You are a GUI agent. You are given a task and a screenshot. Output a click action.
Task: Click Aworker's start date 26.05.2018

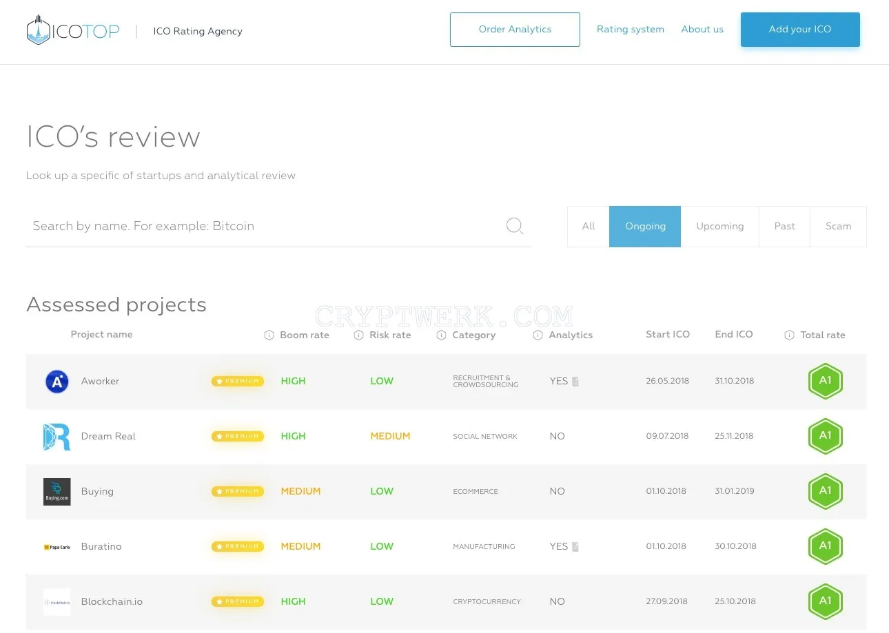tap(667, 382)
